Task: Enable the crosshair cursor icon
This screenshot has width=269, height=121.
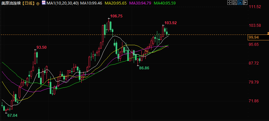Action: pyautogui.click(x=230, y=3)
